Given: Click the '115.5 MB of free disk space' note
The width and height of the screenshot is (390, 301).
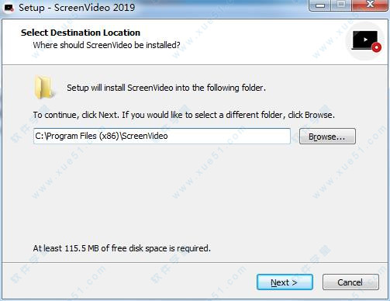Looking at the screenshot, I should (122, 248).
